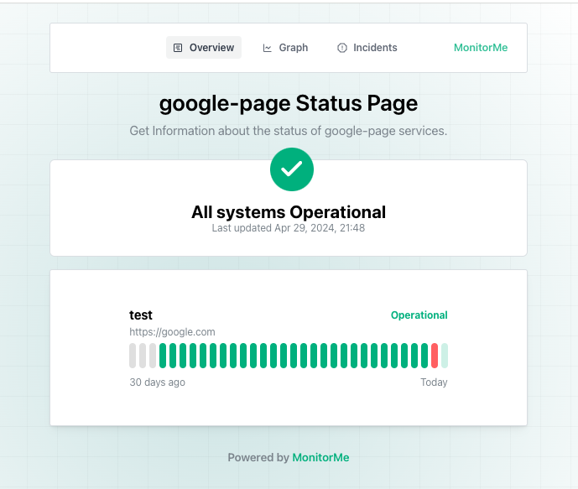Click the green Operational status label
Screen dimensions: 578x489
point(419,315)
